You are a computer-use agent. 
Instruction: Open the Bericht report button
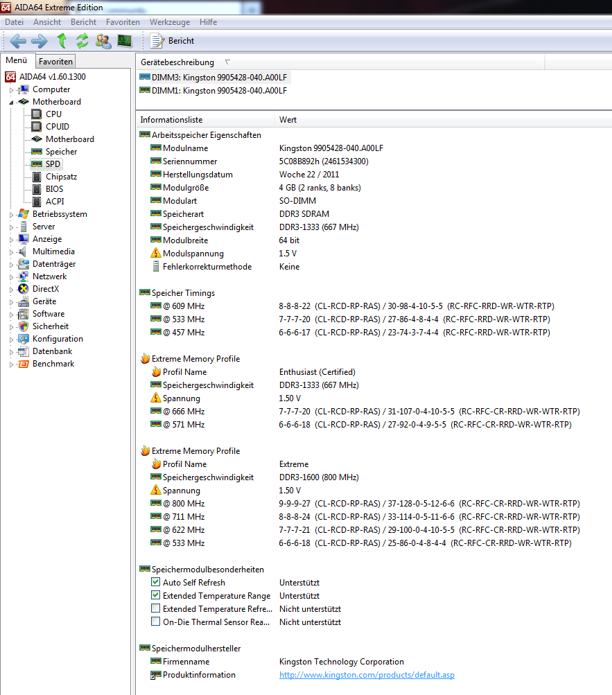[x=173, y=41]
